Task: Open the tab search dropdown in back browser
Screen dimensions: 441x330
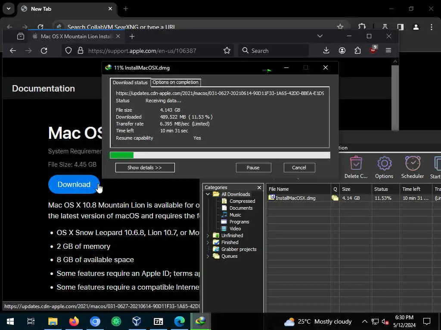Action: coord(9,9)
